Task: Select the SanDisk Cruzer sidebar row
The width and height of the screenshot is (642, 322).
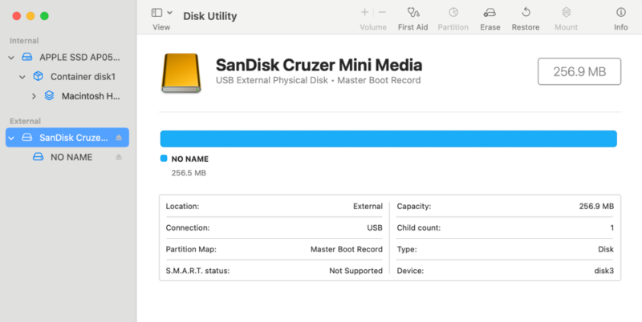Action: (x=67, y=137)
